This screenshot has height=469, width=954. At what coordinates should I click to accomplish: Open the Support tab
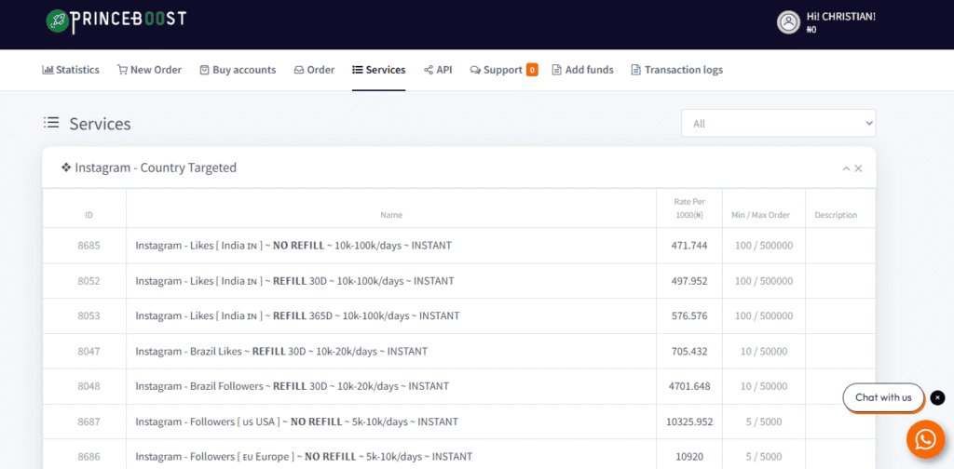tap(497, 70)
